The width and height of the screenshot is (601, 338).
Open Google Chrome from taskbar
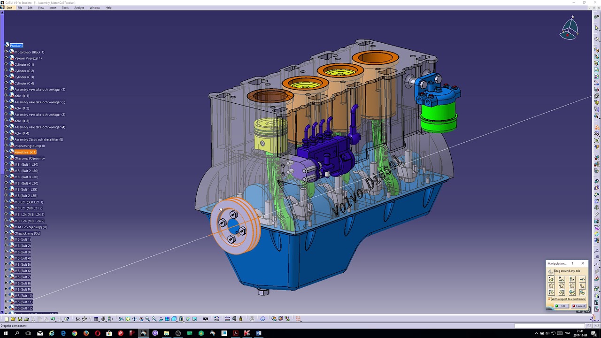click(75, 333)
